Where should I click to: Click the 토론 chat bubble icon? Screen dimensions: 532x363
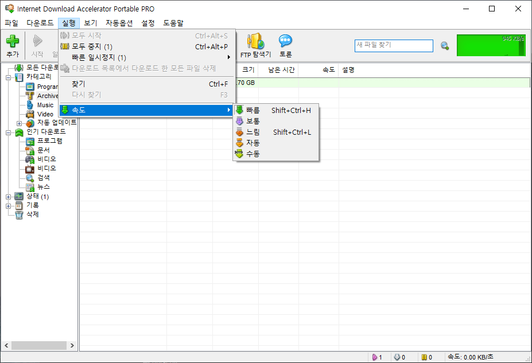[x=285, y=41]
